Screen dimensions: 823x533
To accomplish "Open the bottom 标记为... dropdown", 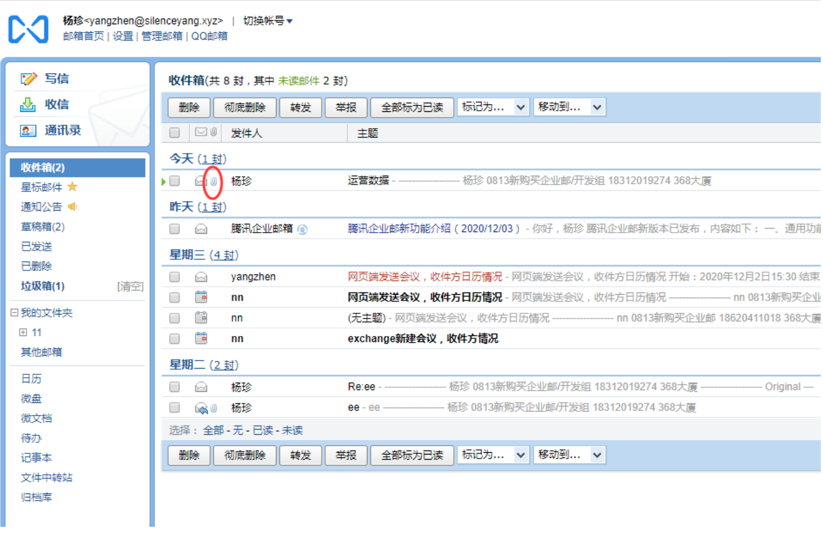I will [493, 455].
